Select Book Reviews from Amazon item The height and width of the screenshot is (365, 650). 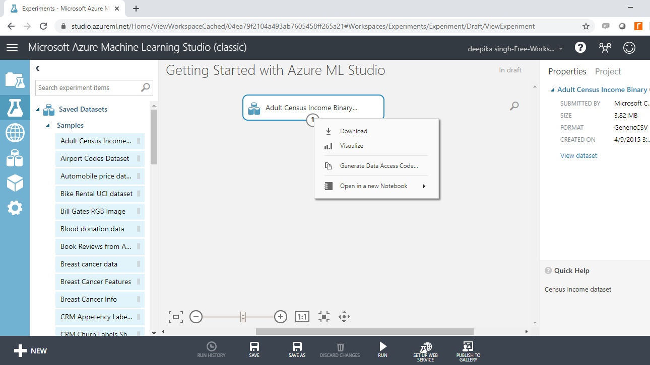point(100,247)
